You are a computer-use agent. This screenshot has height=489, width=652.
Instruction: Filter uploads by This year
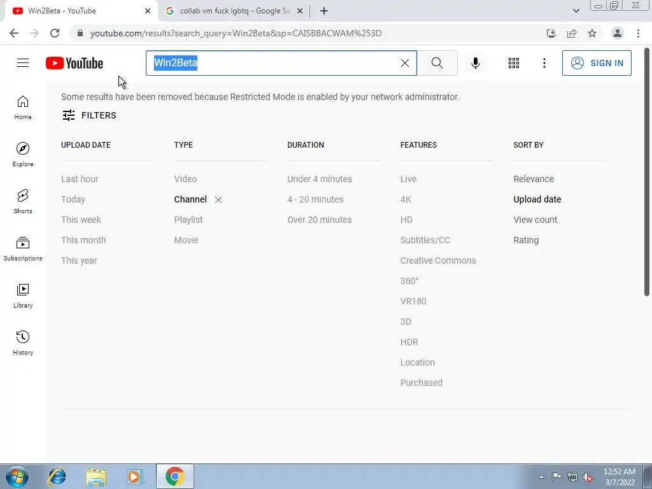[79, 260]
